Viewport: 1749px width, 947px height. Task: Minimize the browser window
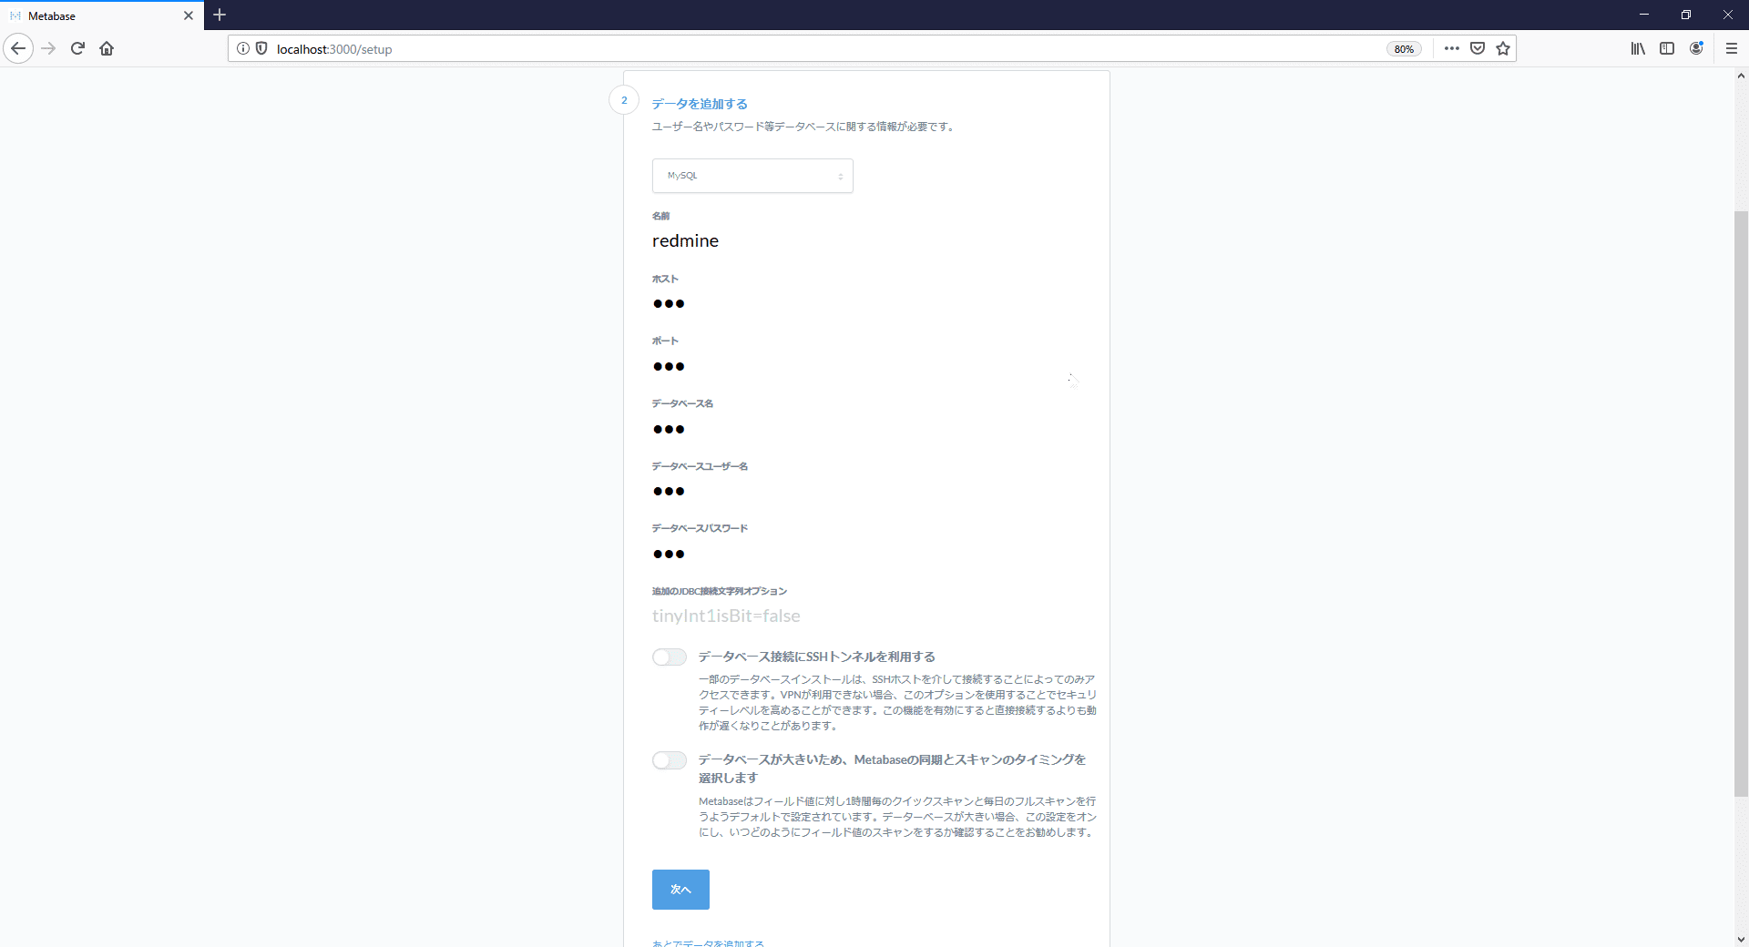1644,15
